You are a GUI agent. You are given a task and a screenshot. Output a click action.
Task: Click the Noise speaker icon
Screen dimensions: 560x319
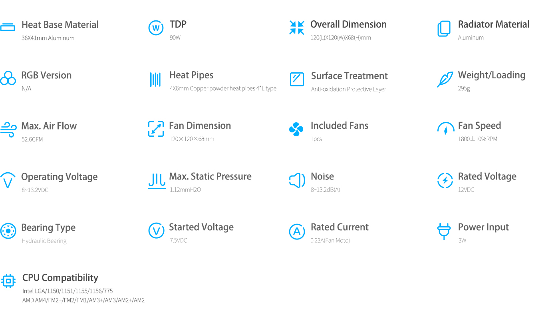pyautogui.click(x=297, y=180)
